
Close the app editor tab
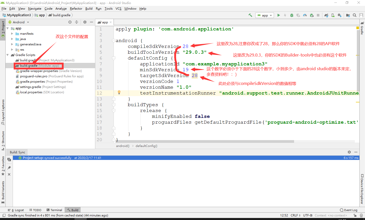pyautogui.click(x=111, y=22)
